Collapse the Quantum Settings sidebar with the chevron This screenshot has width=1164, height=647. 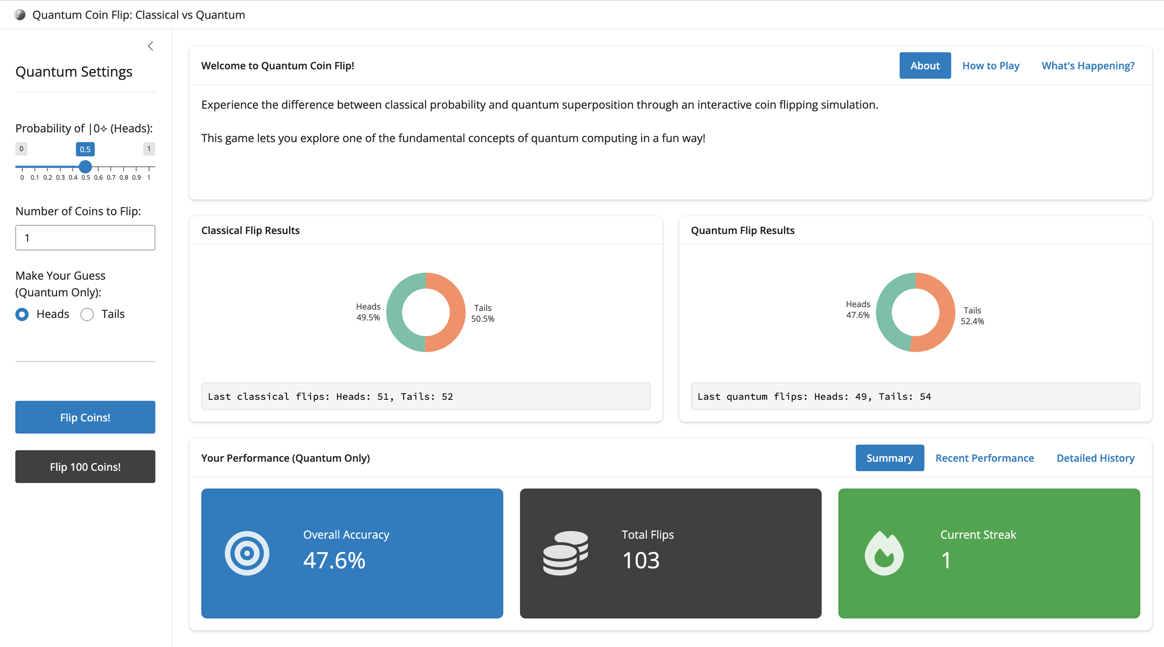150,46
